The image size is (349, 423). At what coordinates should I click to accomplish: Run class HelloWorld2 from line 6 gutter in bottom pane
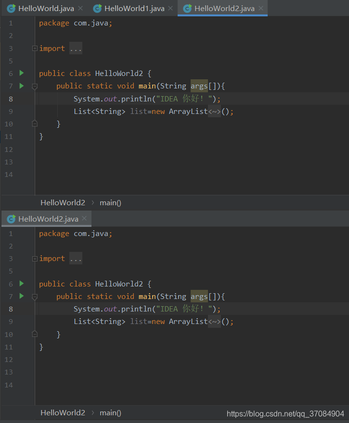coord(22,284)
